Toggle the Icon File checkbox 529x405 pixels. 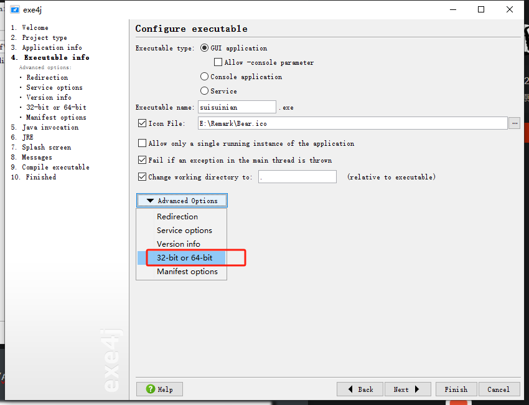pyautogui.click(x=142, y=124)
